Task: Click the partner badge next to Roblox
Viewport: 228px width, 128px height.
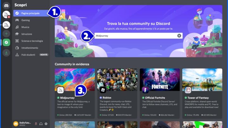Action: tap(101, 98)
